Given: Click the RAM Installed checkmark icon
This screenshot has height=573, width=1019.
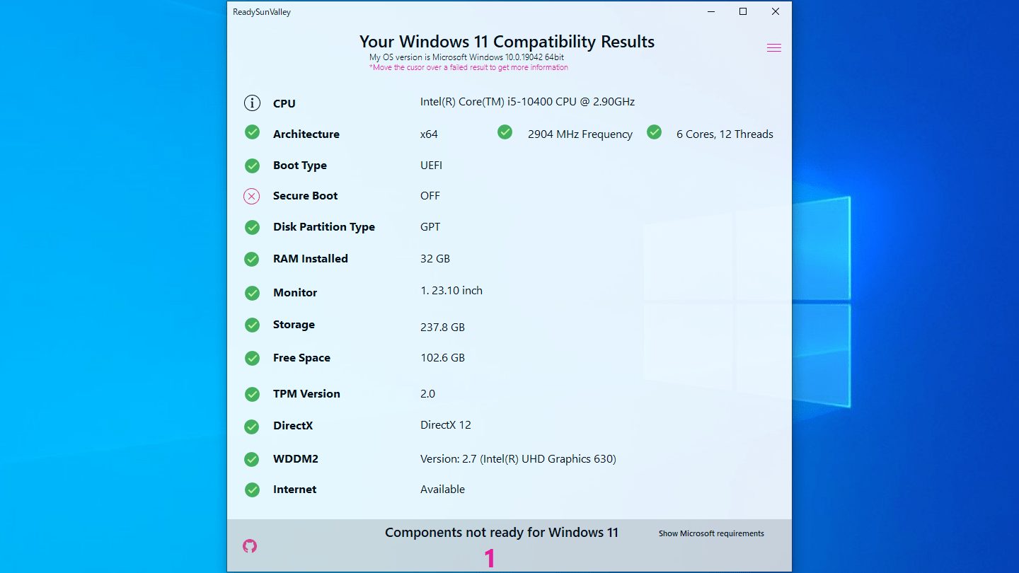Looking at the screenshot, I should pos(252,259).
